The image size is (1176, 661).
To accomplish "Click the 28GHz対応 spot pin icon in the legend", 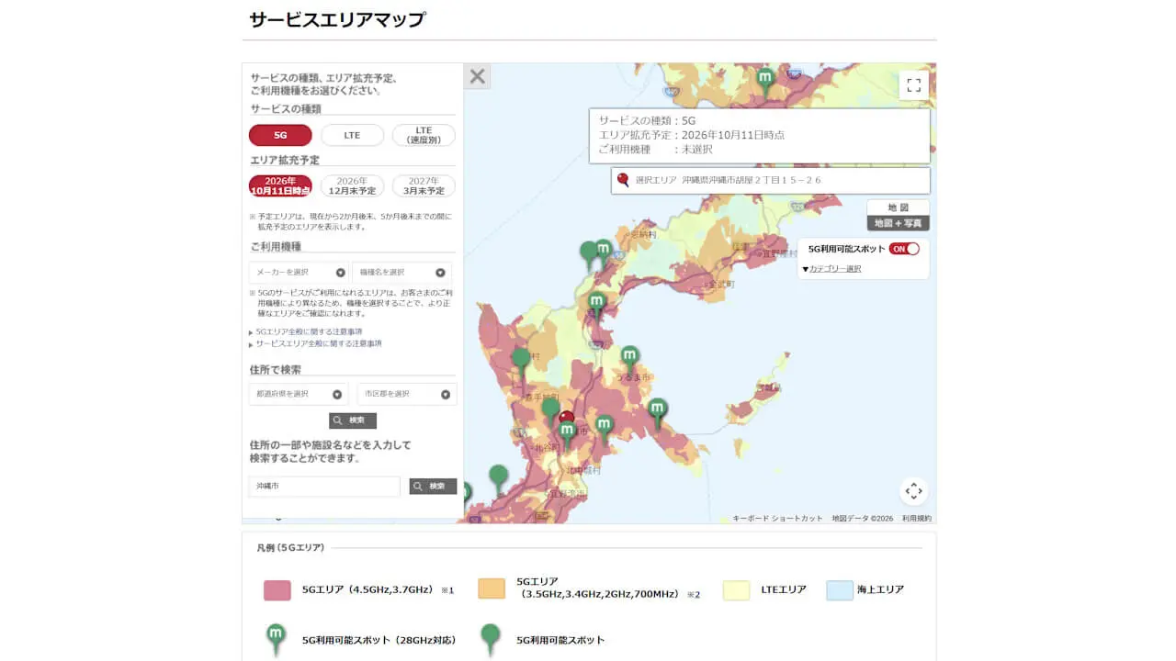I will tap(275, 640).
